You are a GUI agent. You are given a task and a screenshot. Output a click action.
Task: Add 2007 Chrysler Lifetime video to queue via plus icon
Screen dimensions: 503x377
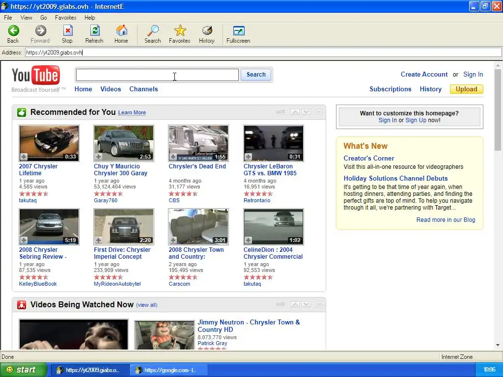pos(24,157)
